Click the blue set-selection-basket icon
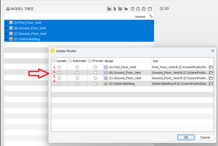This screenshot has height=146, width=218. (143, 9)
